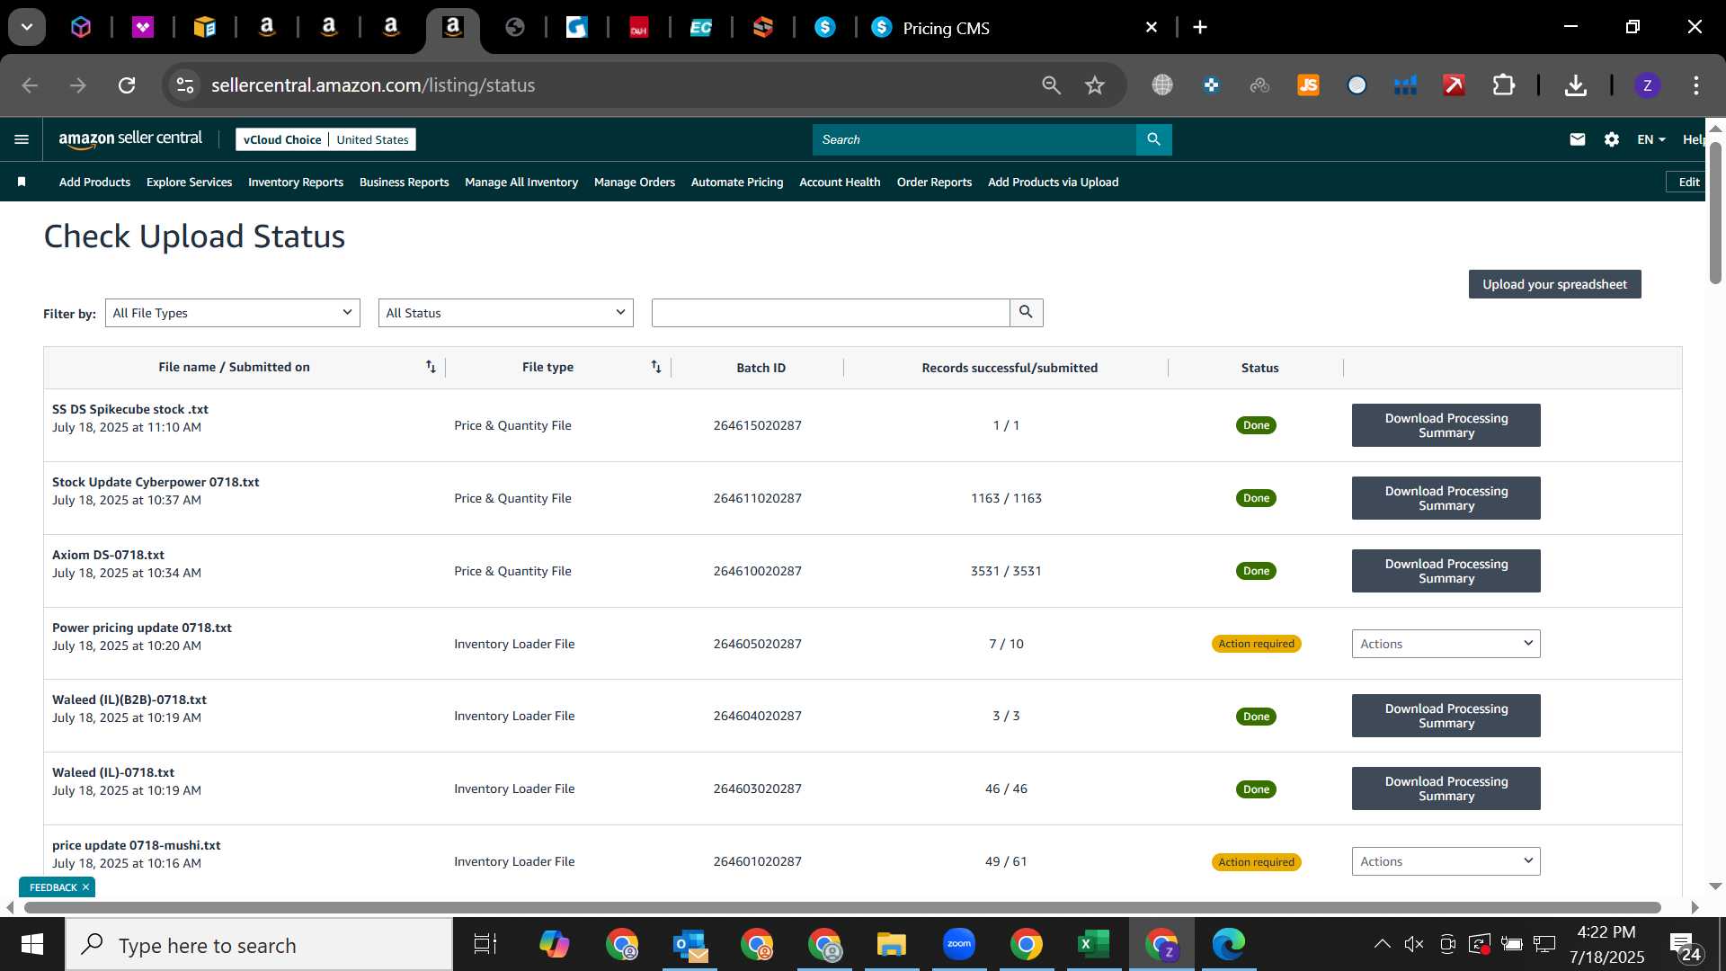Open the Chrome downloads icon

[x=1575, y=85]
